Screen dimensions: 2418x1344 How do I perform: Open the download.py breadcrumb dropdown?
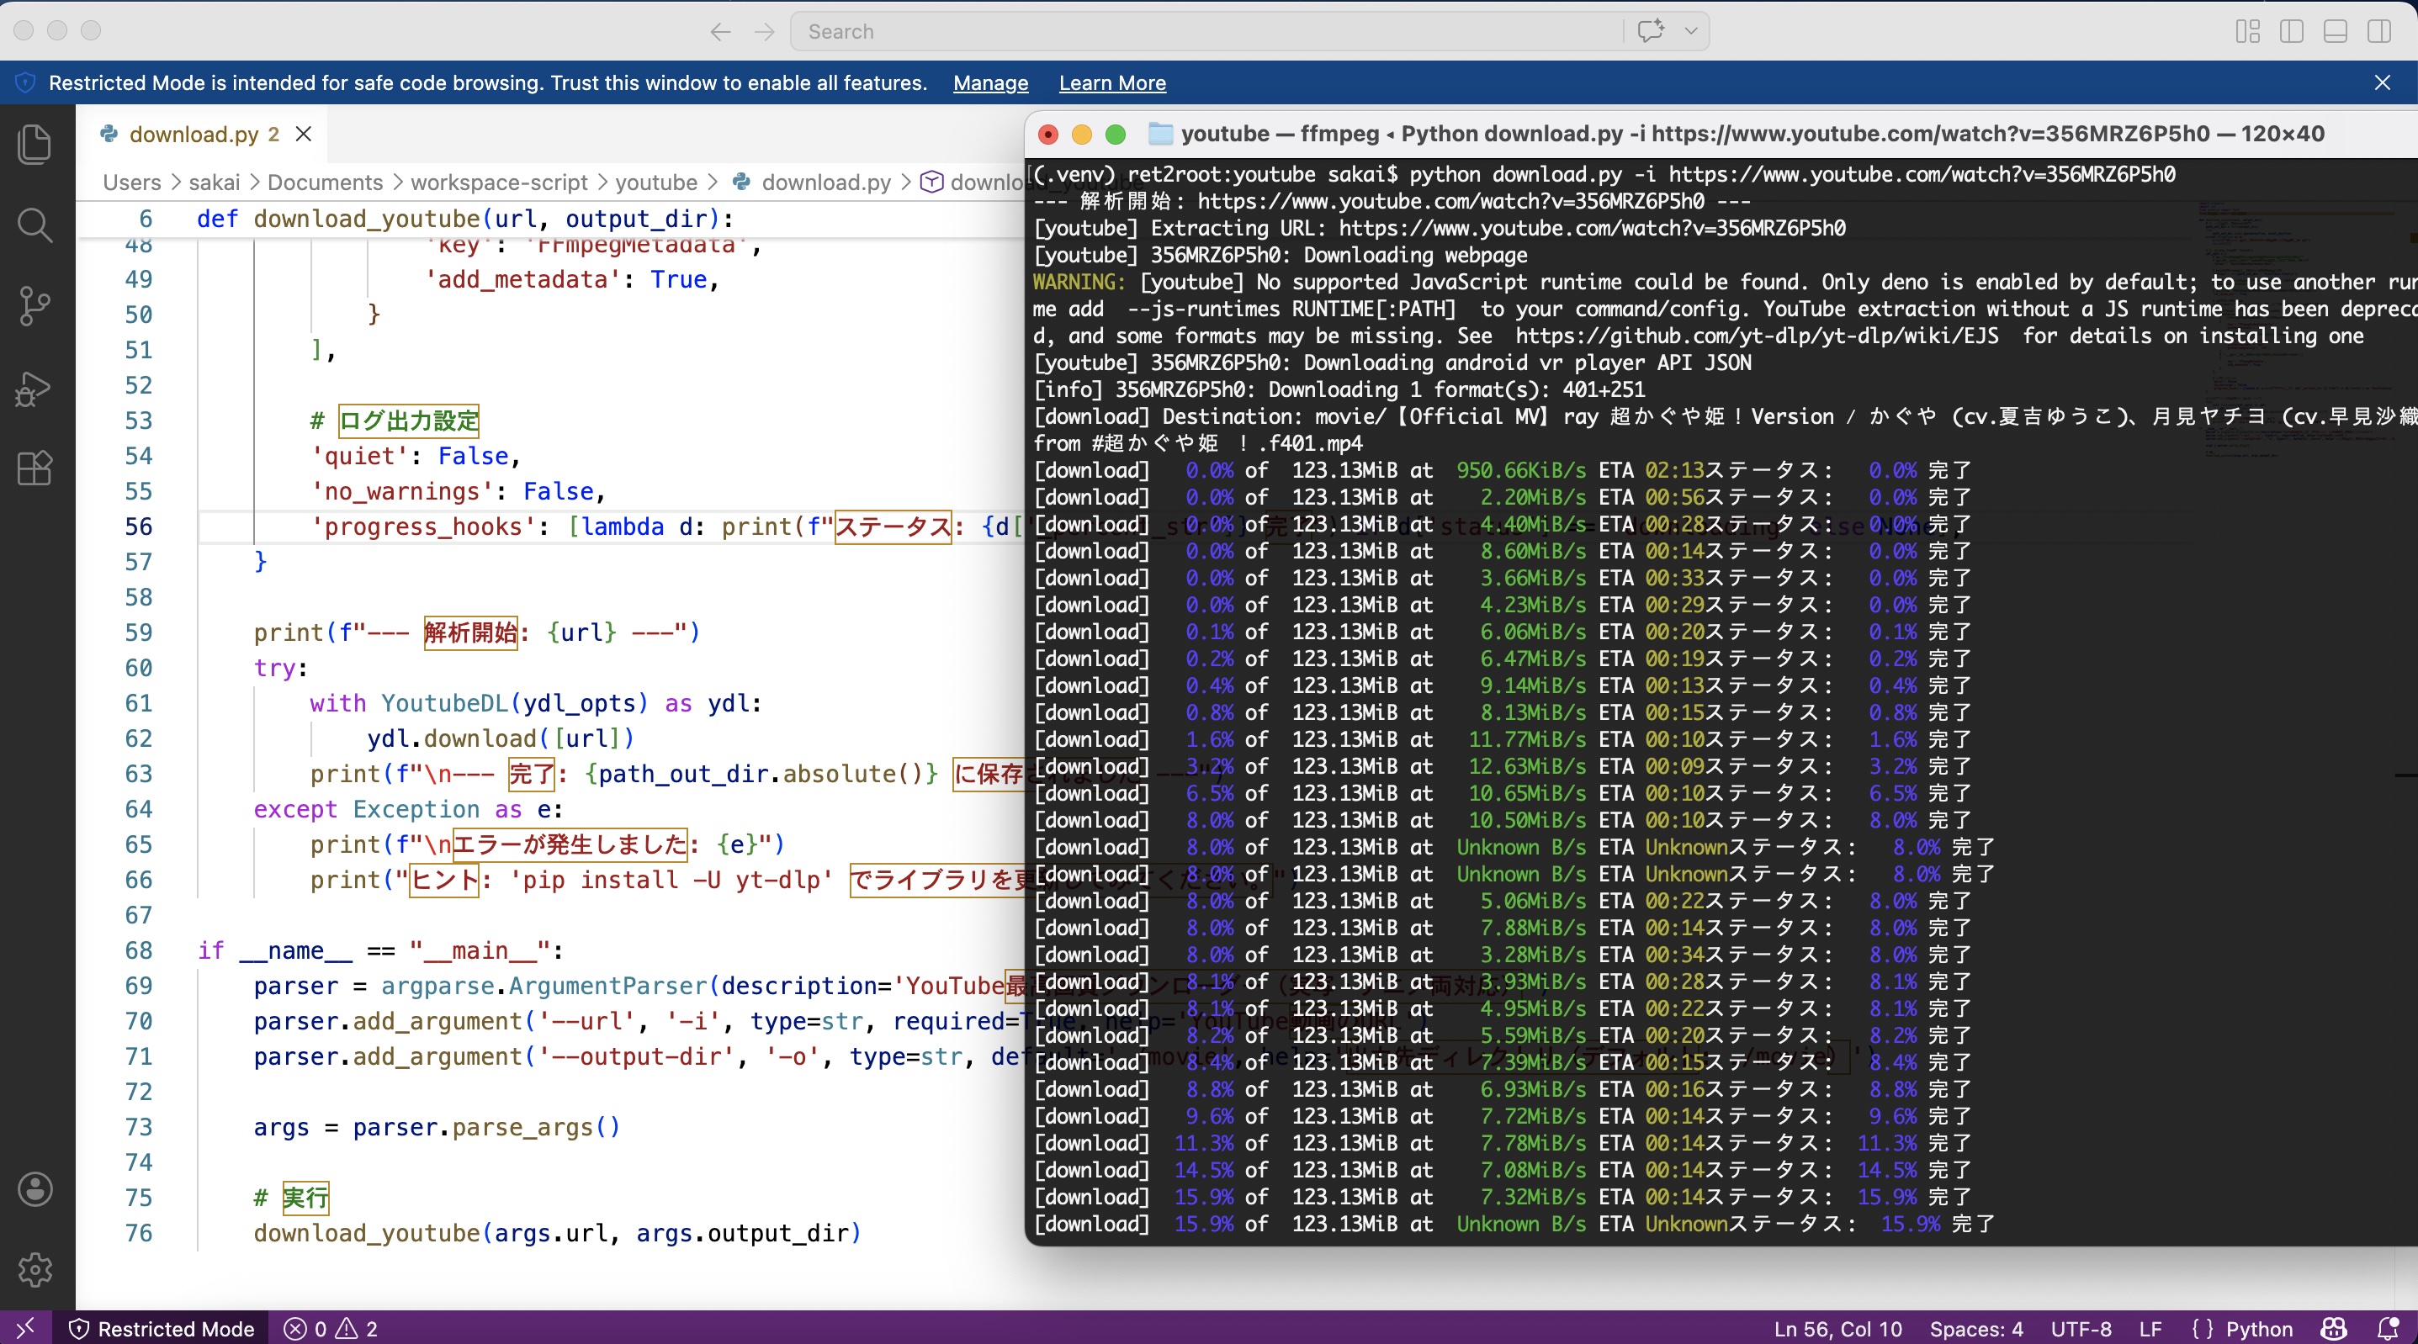click(x=825, y=182)
